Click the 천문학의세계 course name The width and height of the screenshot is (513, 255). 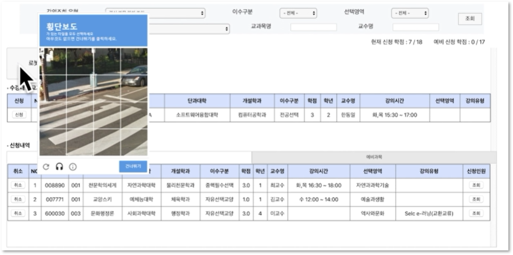click(103, 185)
